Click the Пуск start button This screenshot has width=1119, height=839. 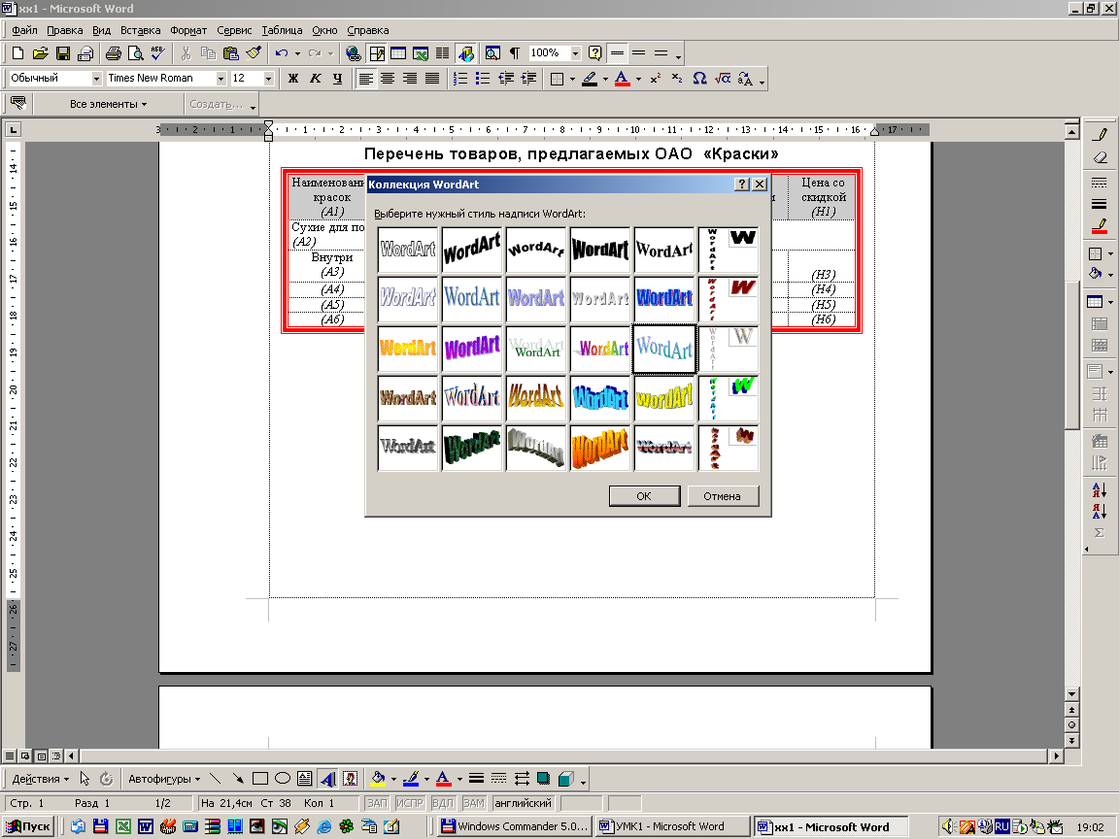28,826
